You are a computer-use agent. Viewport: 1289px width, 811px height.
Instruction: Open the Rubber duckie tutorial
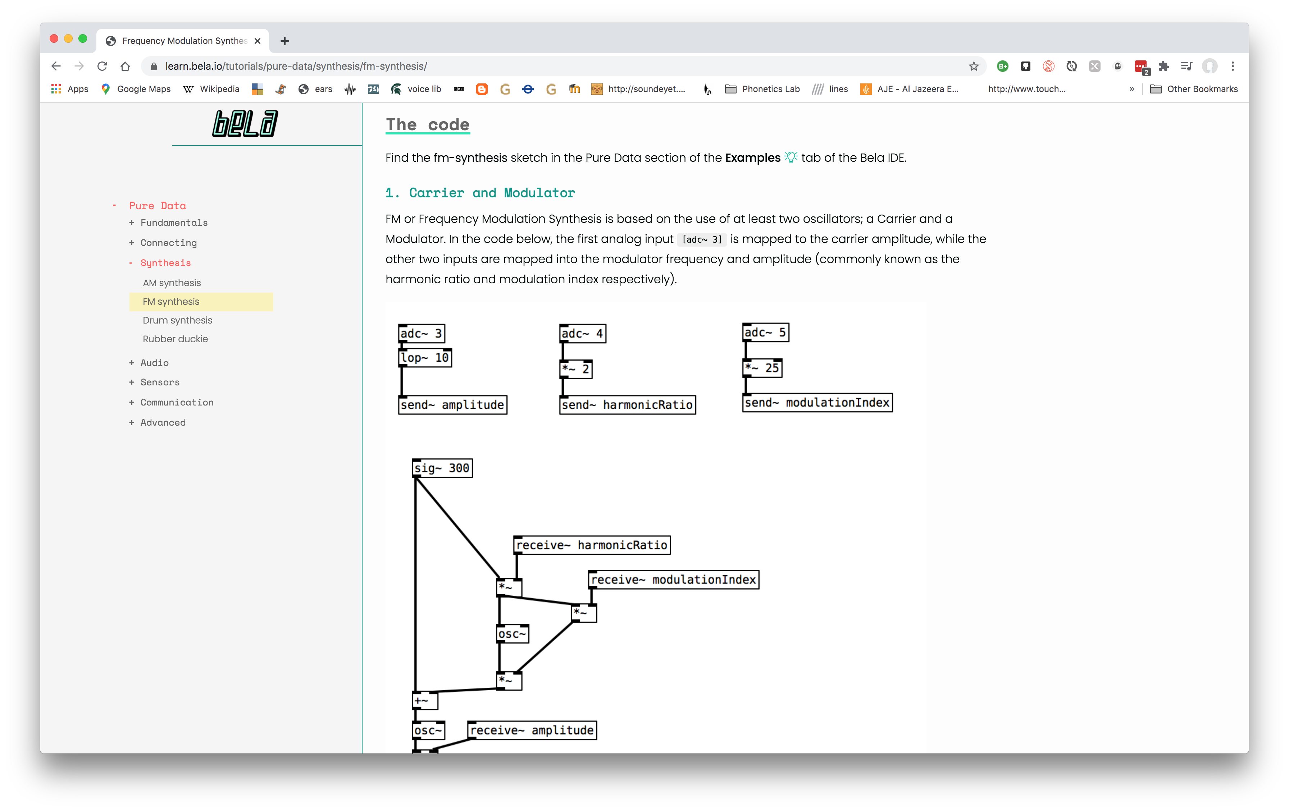tap(175, 339)
